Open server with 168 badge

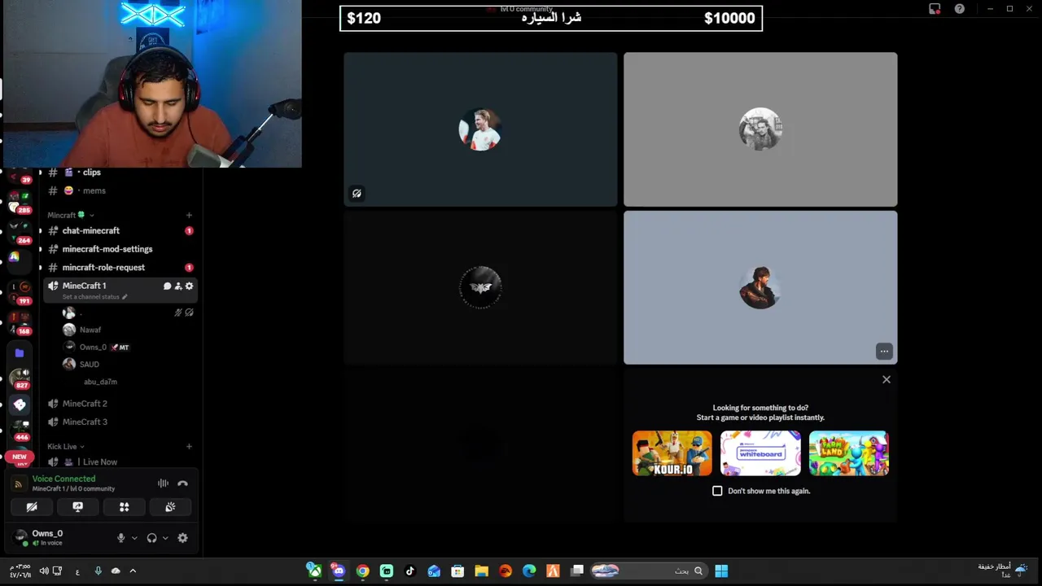pyautogui.click(x=19, y=322)
